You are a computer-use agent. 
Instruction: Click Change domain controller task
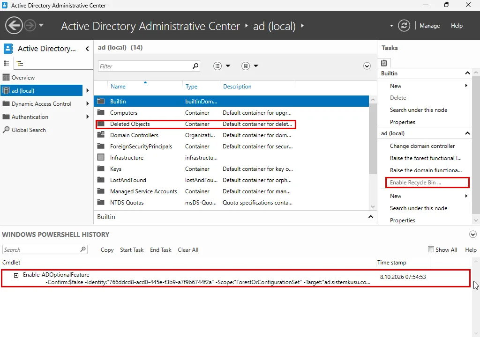coord(422,146)
